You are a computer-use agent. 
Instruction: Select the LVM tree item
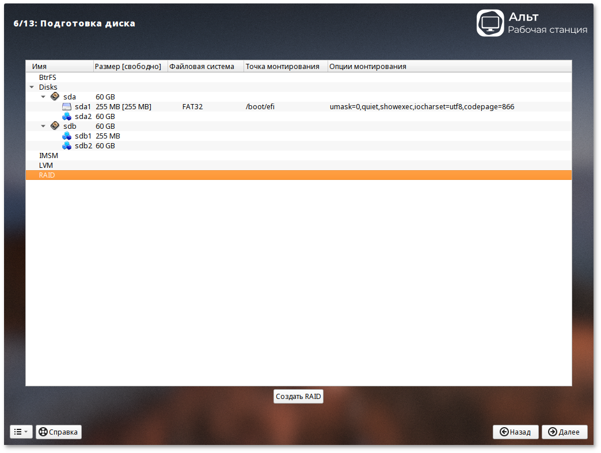tap(45, 165)
